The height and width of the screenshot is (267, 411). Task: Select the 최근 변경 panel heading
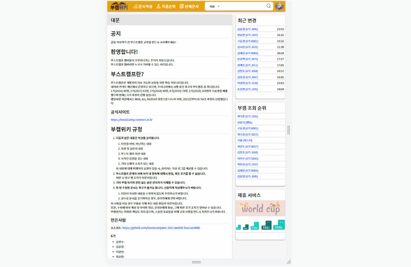pos(247,21)
